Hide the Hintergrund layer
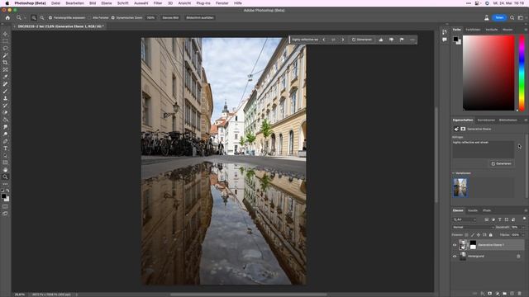Screen dimensions: 529x297 click(x=455, y=257)
